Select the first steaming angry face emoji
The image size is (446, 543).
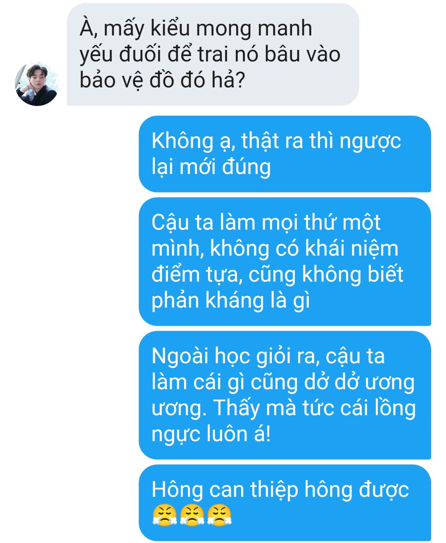tap(165, 515)
